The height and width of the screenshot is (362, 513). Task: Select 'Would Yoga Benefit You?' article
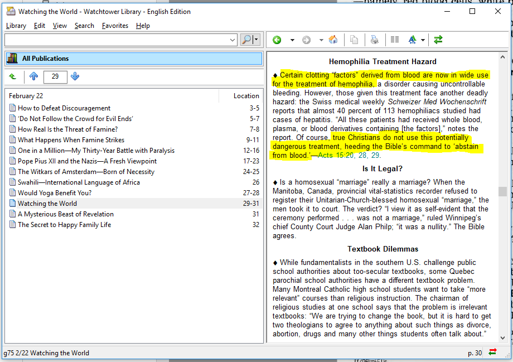tap(55, 193)
